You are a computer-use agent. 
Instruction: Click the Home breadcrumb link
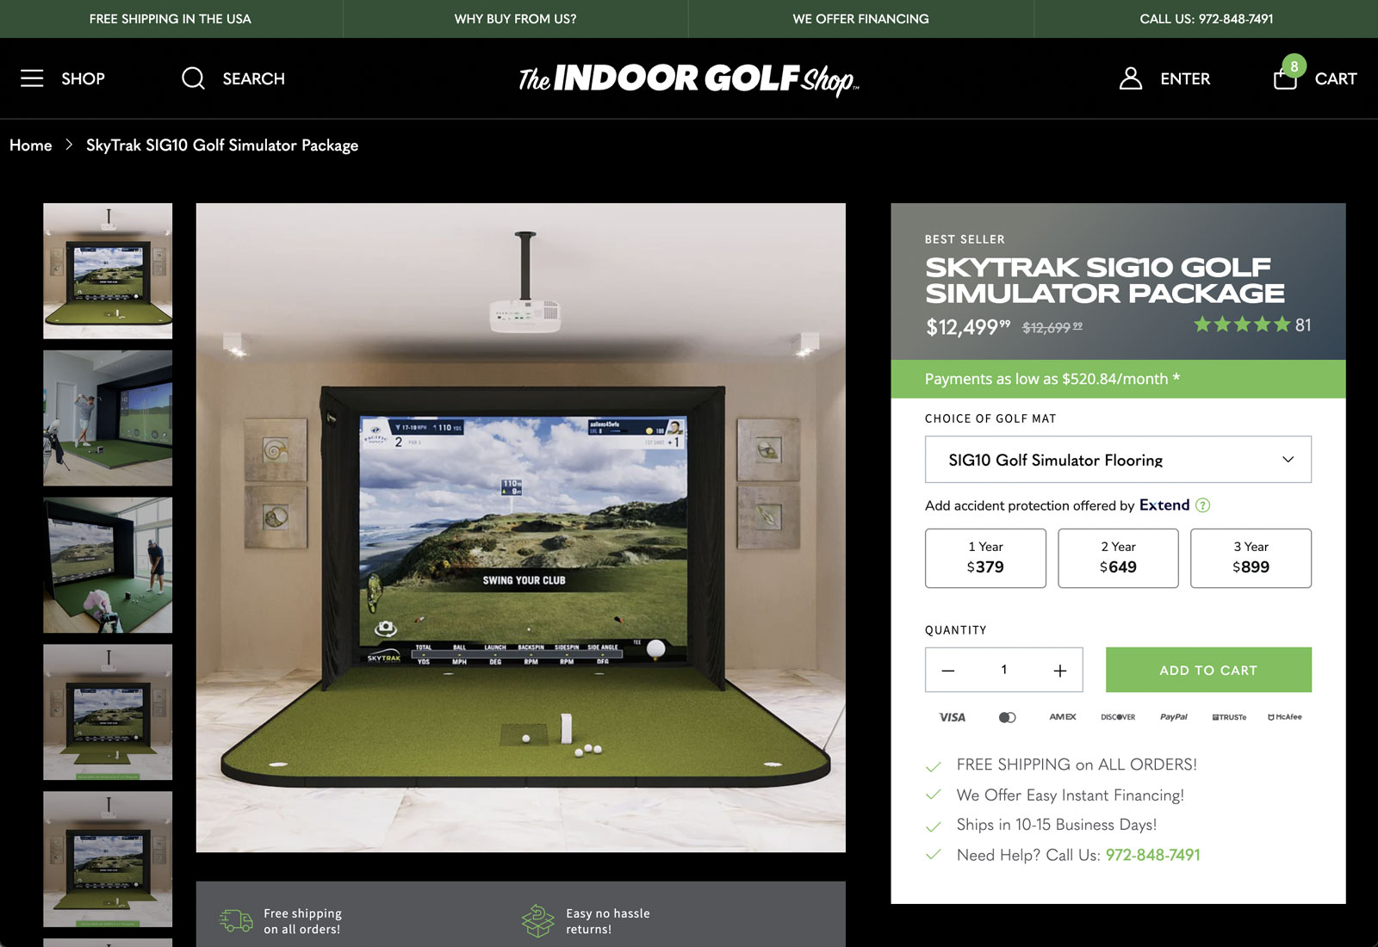(31, 145)
